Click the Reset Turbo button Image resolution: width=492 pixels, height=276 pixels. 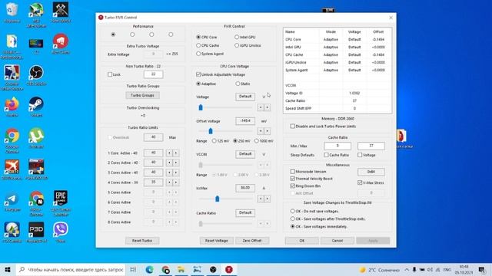pos(142,241)
